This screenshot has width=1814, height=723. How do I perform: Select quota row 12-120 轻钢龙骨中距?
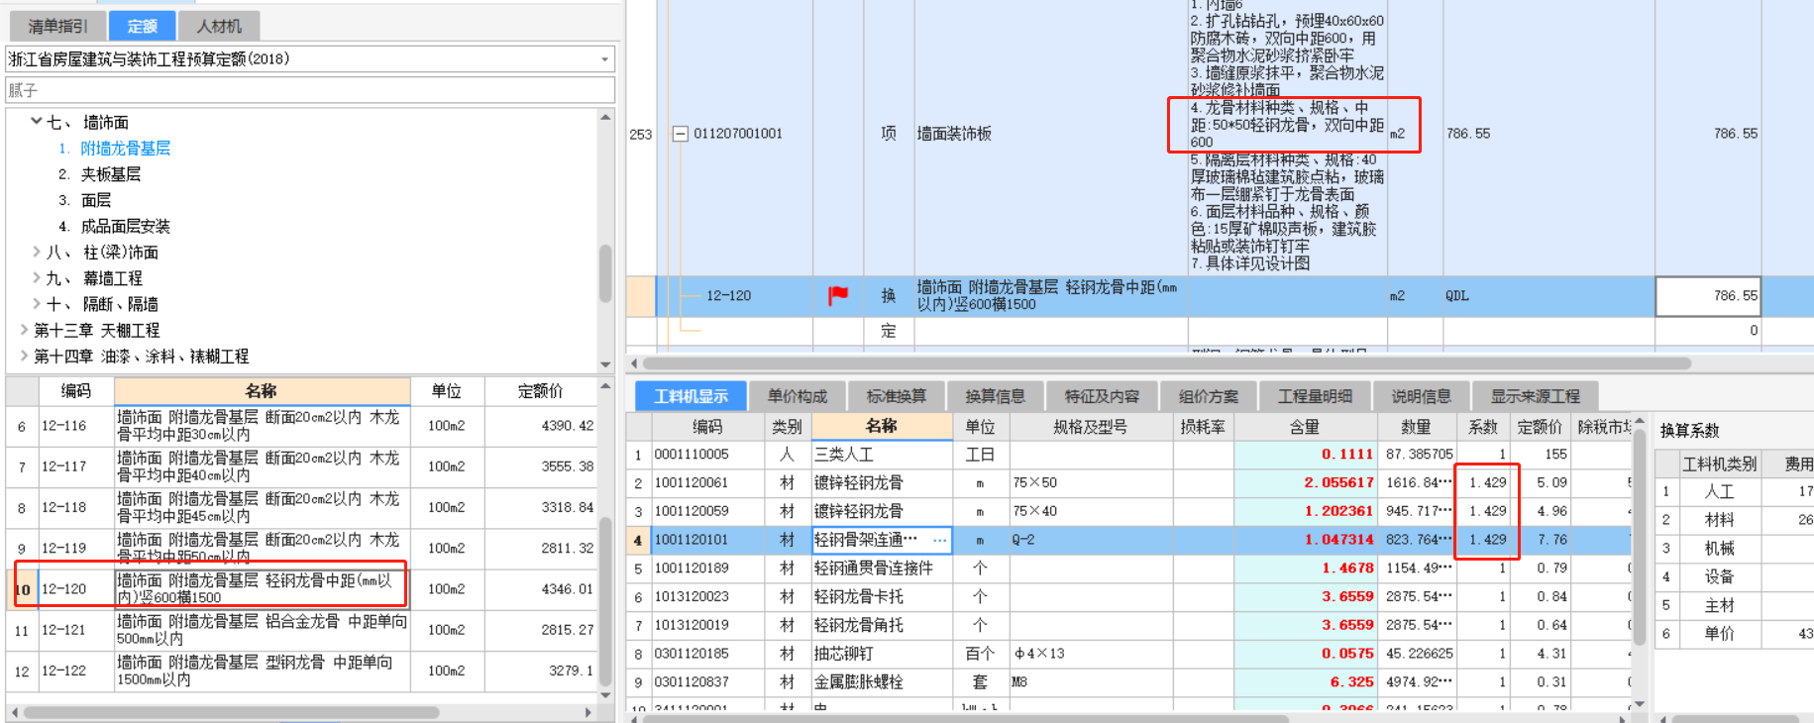click(x=301, y=588)
